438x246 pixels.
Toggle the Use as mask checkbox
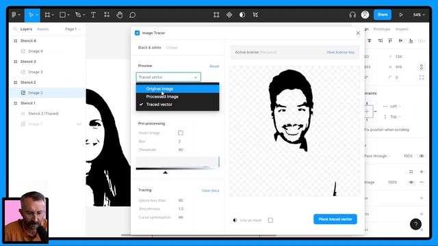click(270, 220)
